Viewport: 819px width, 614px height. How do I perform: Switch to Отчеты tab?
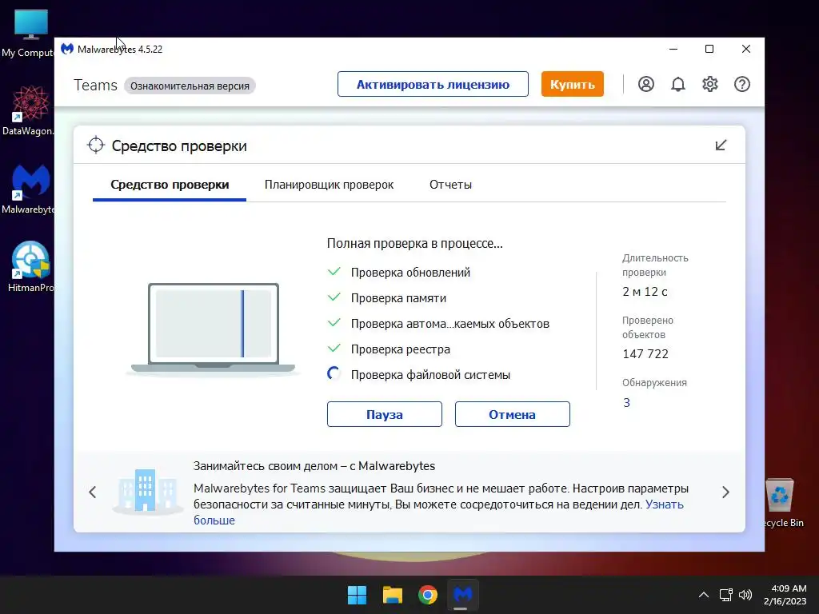pyautogui.click(x=451, y=185)
